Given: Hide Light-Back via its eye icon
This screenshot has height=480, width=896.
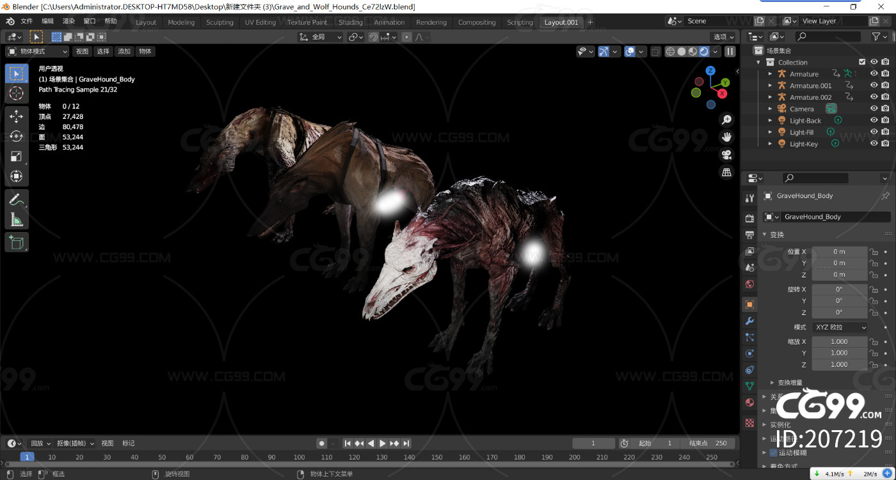Looking at the screenshot, I should (874, 121).
